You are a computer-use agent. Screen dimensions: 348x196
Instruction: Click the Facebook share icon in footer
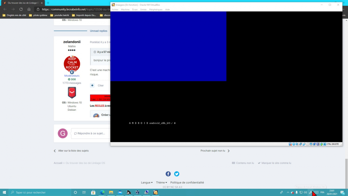(x=168, y=174)
